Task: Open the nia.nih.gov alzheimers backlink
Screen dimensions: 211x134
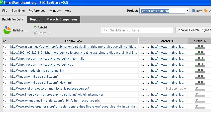Action: (x=74, y=47)
